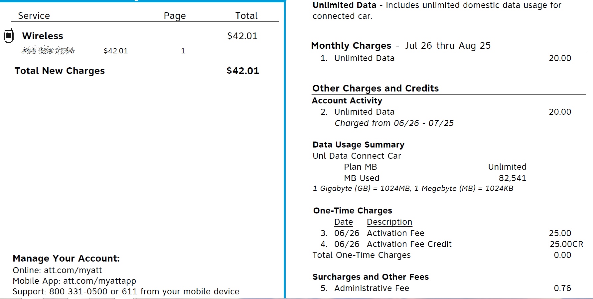
Task: Click item "1. Unlimited Data" under Monthly Charges
Action: point(358,58)
